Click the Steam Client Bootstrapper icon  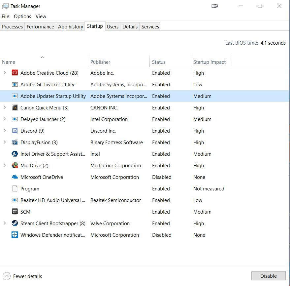point(15,223)
